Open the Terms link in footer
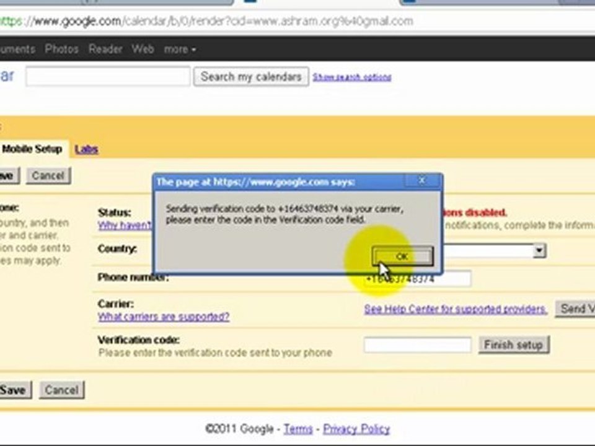 (x=298, y=429)
